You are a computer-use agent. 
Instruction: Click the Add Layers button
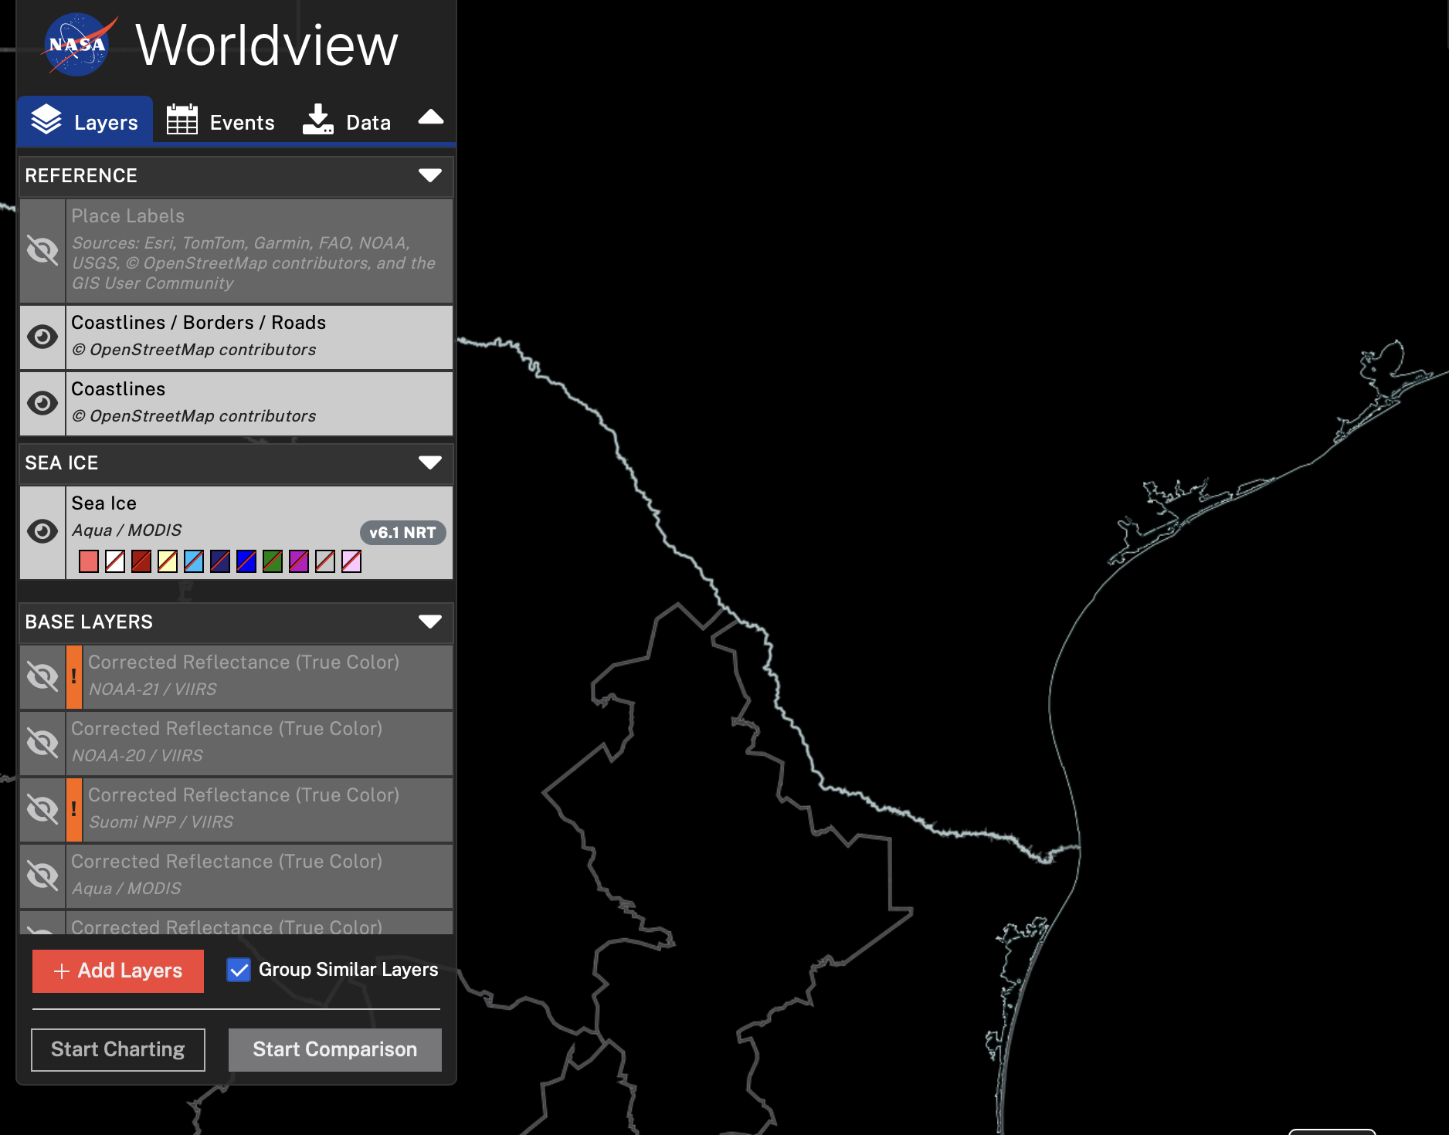coord(118,971)
